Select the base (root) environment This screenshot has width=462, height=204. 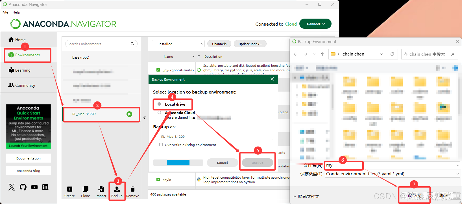[x=101, y=57]
